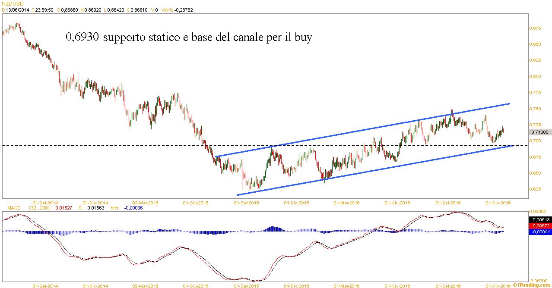This screenshot has width=552, height=288.
Task: Click the blue -0,00041 histogram value box
Action: [540, 232]
